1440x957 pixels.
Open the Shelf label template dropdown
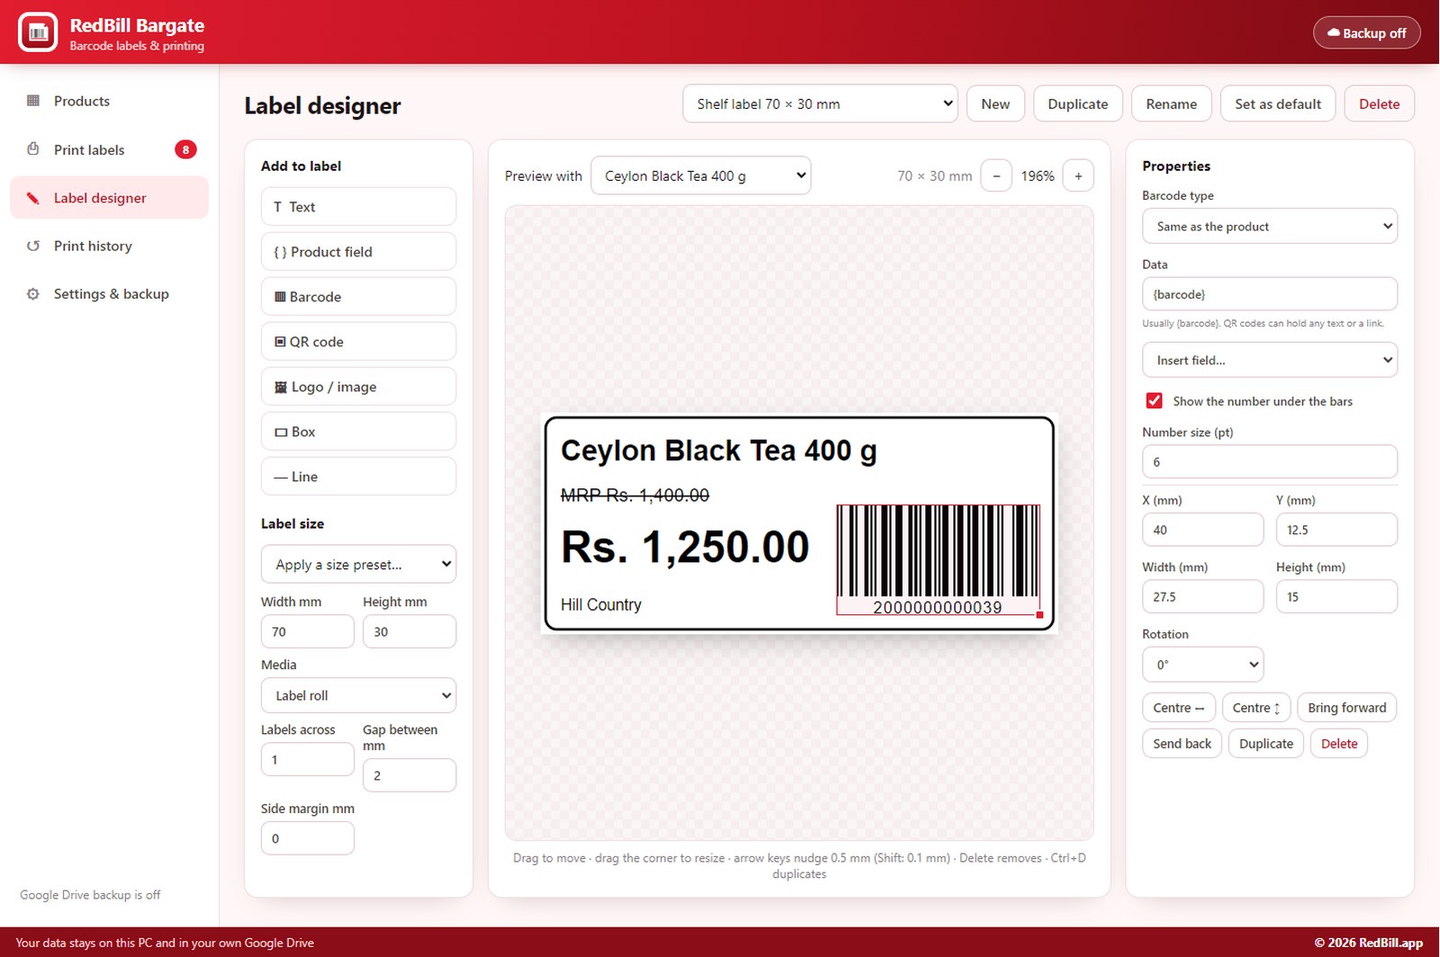[x=820, y=103]
